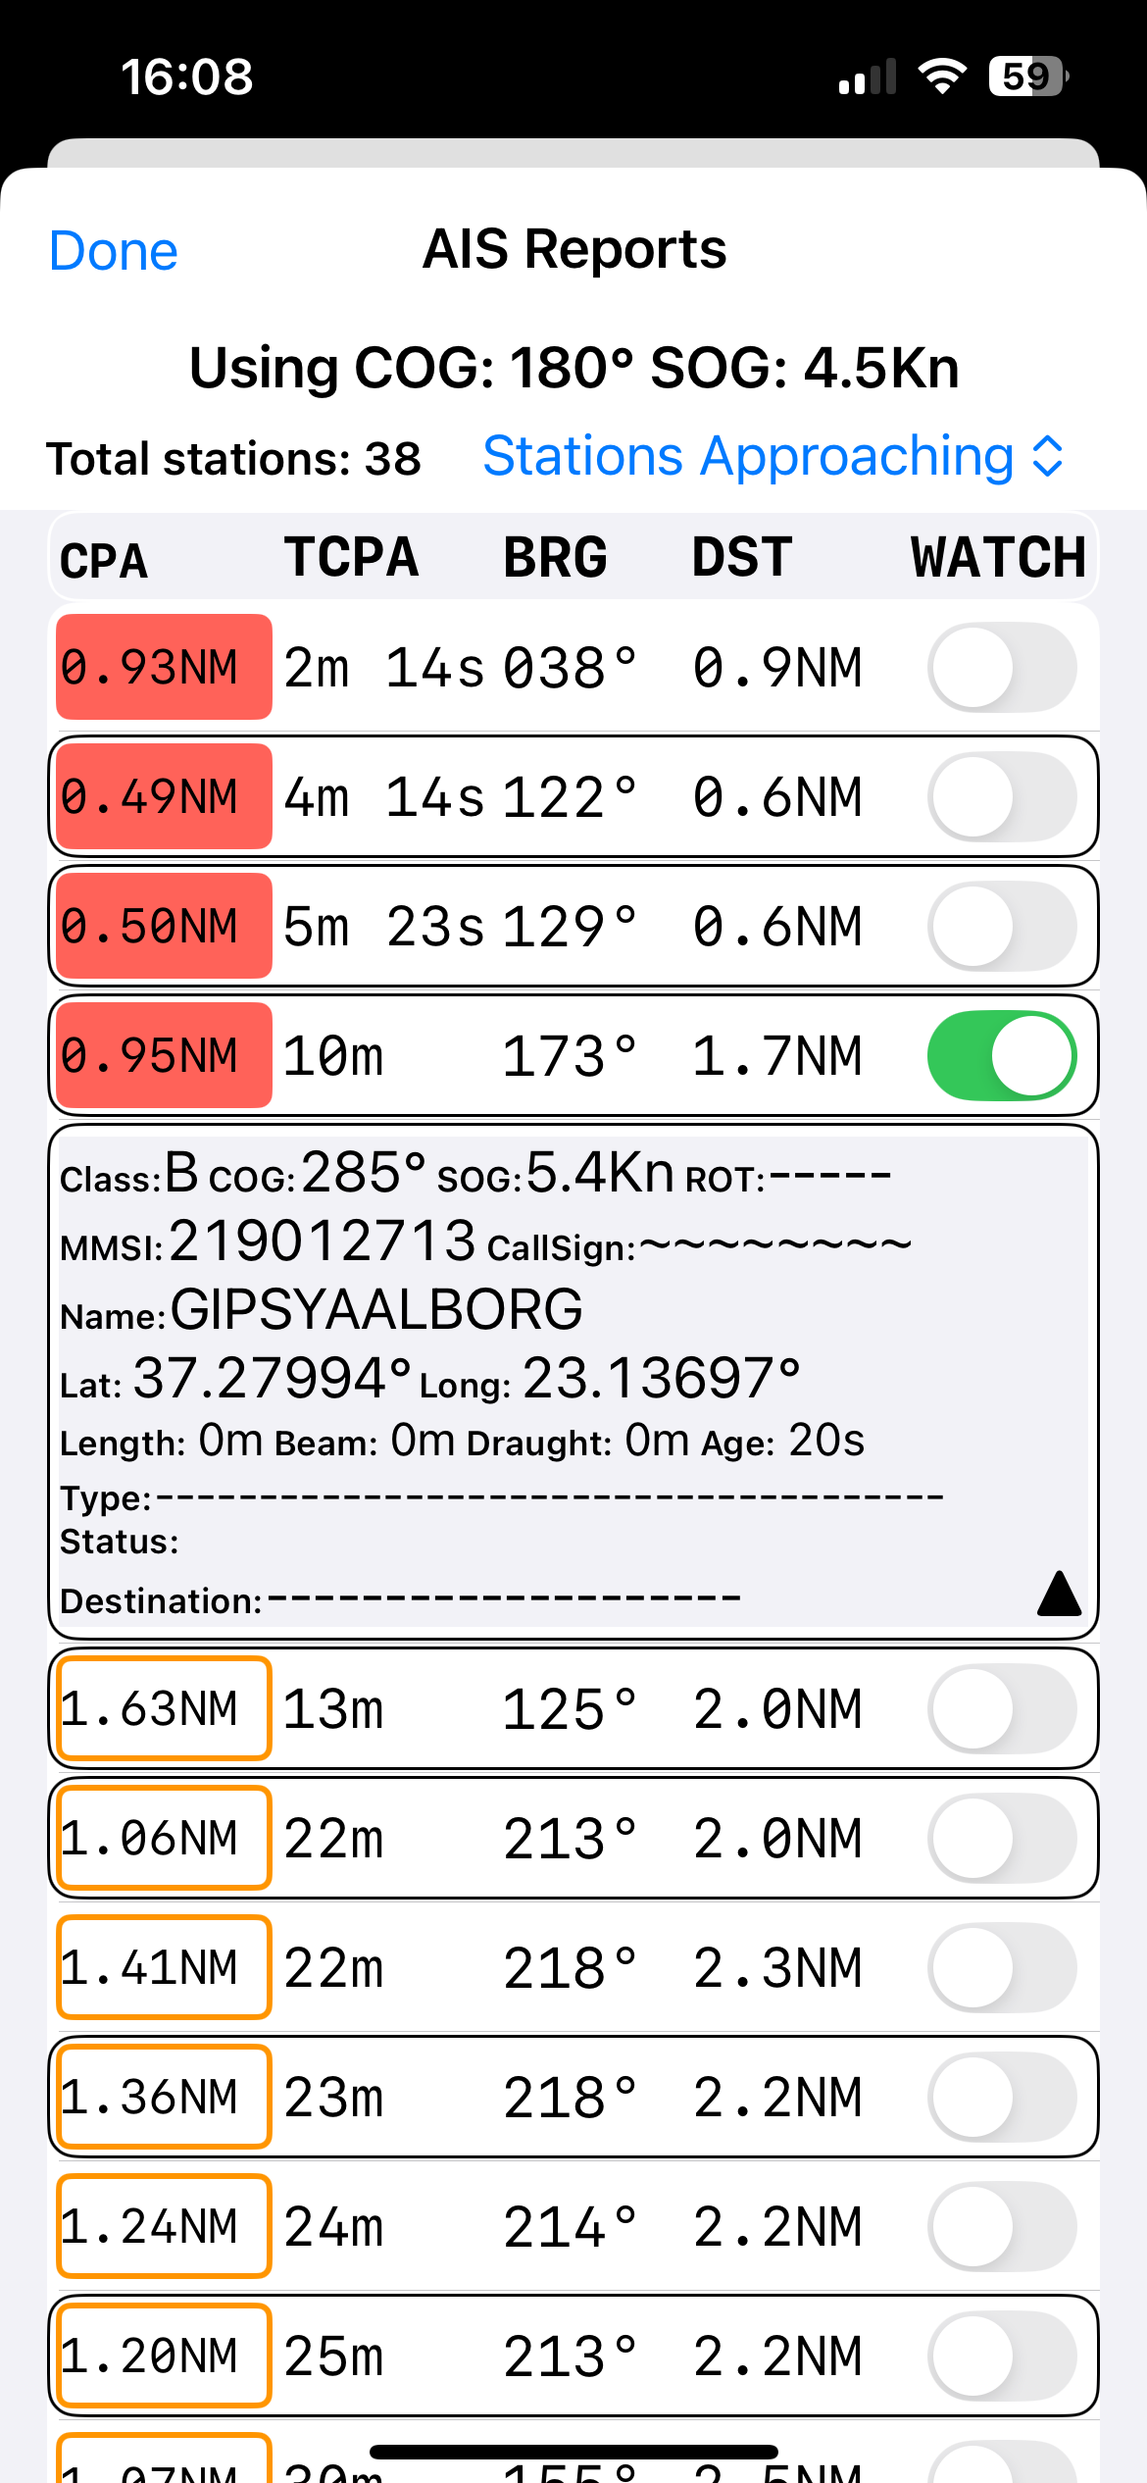The image size is (1147, 2483).
Task: Close AIS Reports with Done
Action: tap(114, 251)
